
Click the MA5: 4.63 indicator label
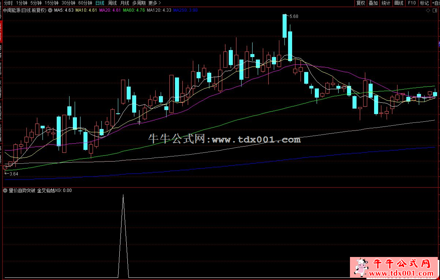point(63,10)
